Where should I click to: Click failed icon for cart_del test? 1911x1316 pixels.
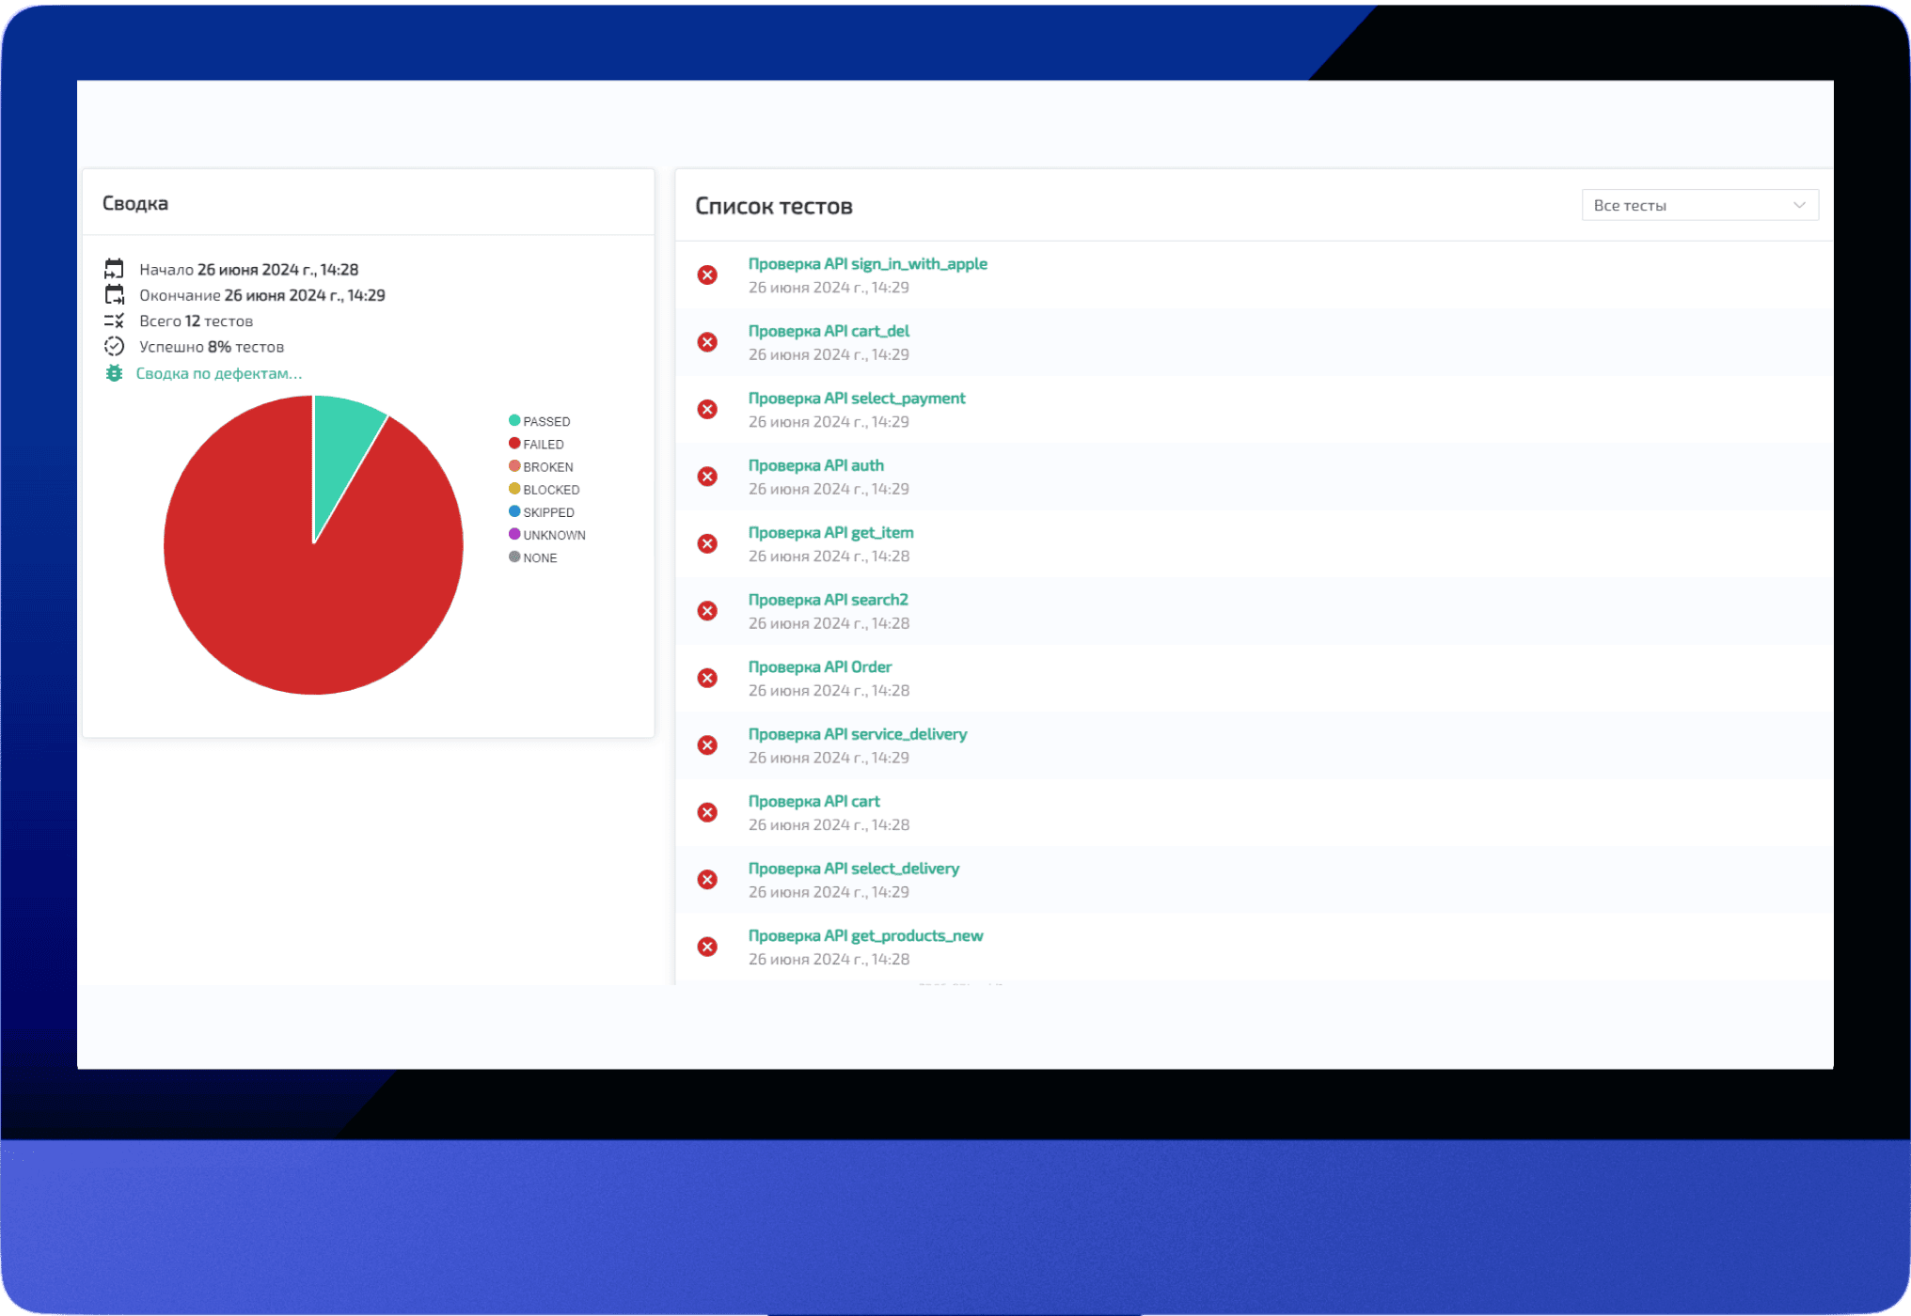coord(707,342)
